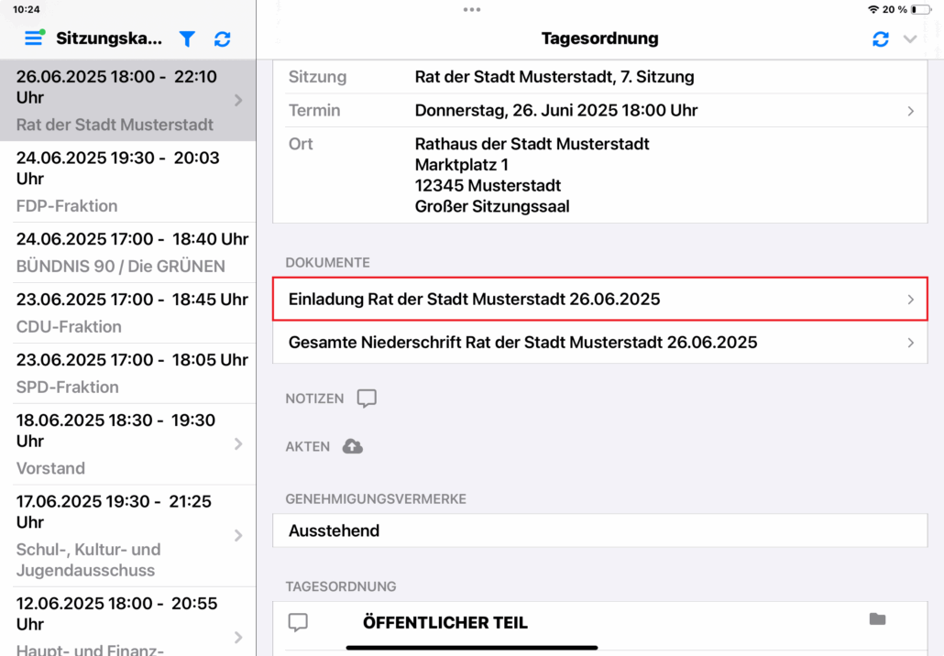Viewport: 944px width, 656px height.
Task: Open Einladung Rat der Stadt Musterstadt document
Action: pyautogui.click(x=599, y=300)
